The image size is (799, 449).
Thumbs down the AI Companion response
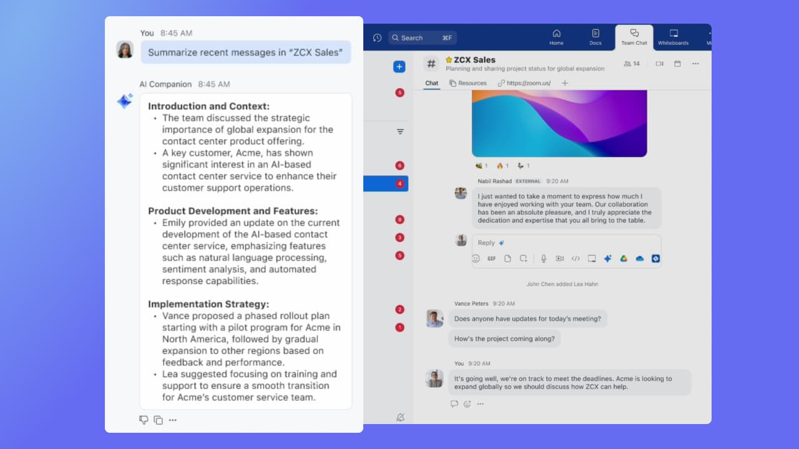click(x=144, y=420)
